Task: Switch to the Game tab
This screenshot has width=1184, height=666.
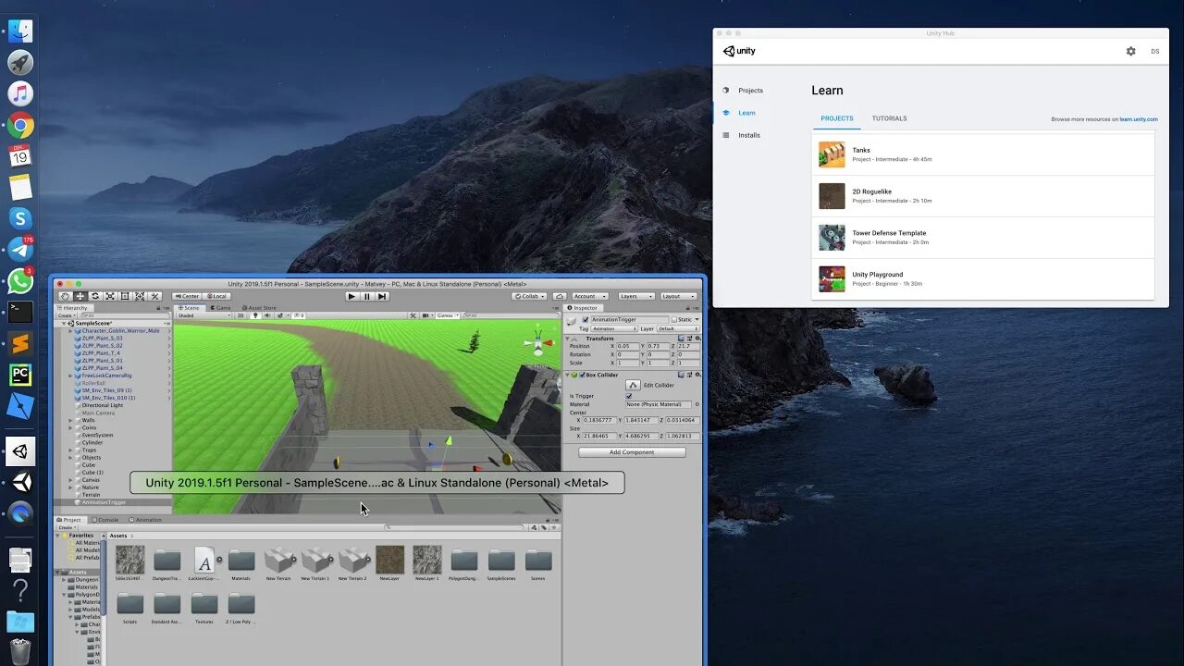Action: point(220,308)
